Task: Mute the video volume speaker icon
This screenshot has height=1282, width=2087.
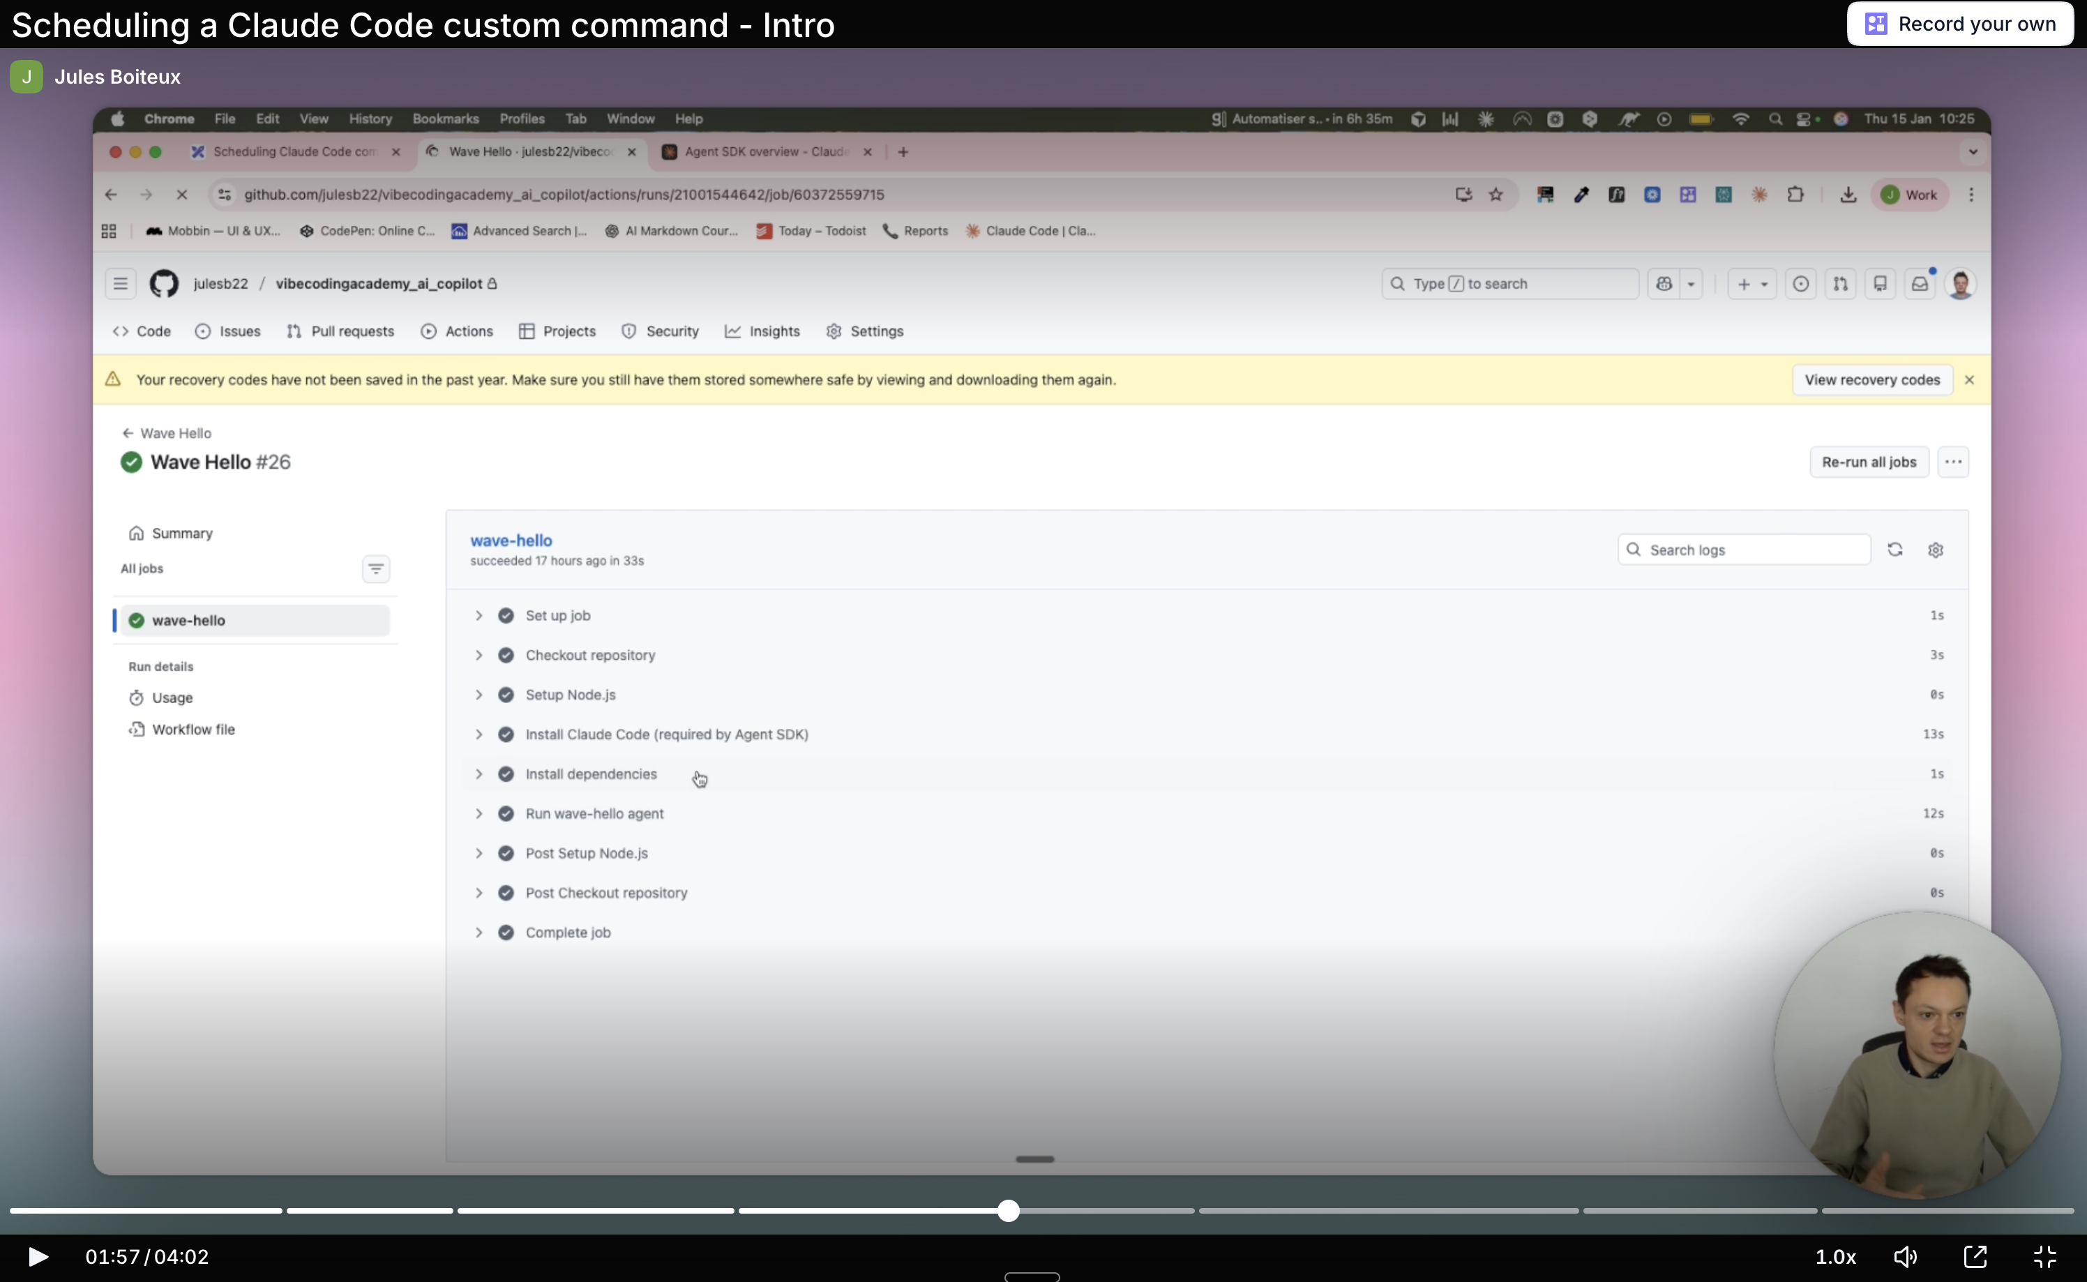Action: (x=1906, y=1257)
